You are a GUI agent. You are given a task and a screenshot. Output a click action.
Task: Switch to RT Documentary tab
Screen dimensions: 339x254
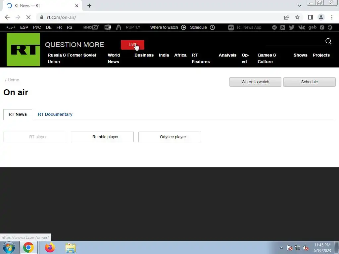pyautogui.click(x=55, y=114)
